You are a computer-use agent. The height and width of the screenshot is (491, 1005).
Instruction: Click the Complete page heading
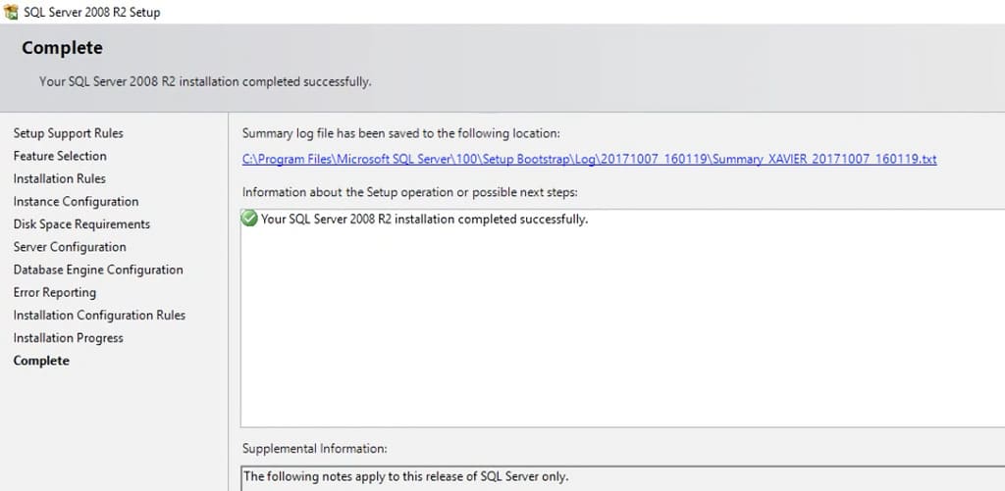pyautogui.click(x=62, y=48)
